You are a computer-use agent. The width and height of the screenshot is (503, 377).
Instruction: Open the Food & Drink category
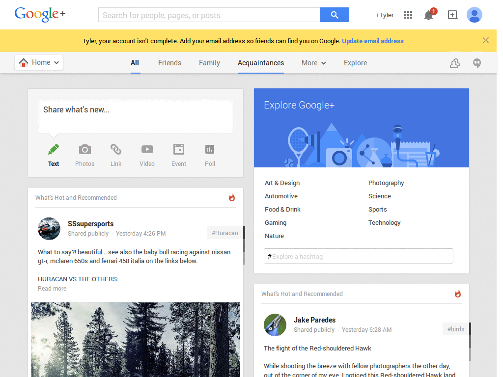click(282, 209)
